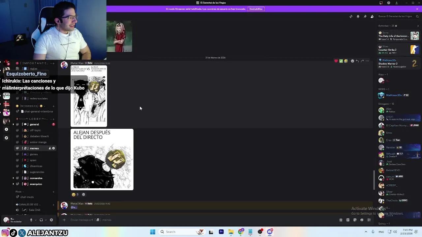Collapse the MIEMBROS category

tap(30, 106)
